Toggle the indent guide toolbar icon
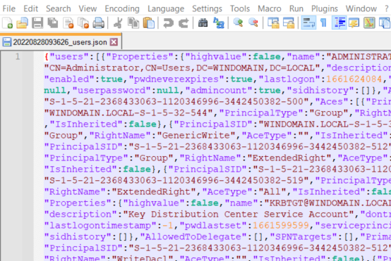The height and width of the screenshot is (261, 391). (x=339, y=23)
